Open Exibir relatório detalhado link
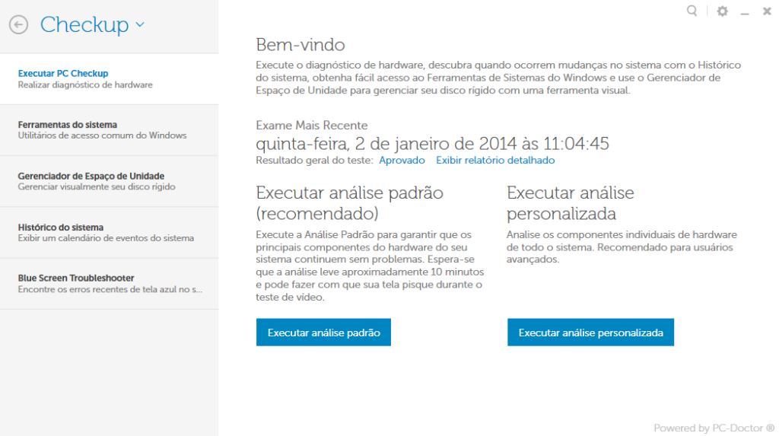Image resolution: width=779 pixels, height=436 pixels. (x=494, y=160)
